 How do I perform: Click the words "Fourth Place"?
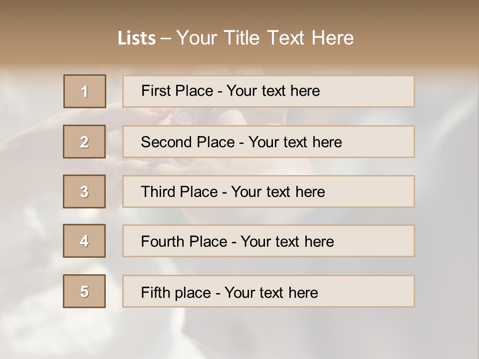[184, 242]
